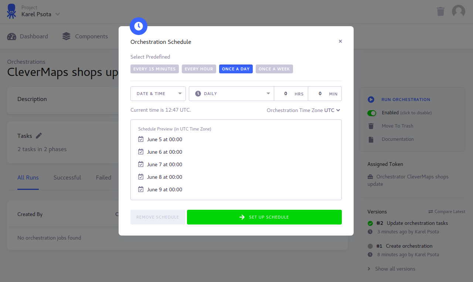The image size is (473, 282).
Task: Disable the orchestration with Enabled toggle
Action: [x=372, y=113]
